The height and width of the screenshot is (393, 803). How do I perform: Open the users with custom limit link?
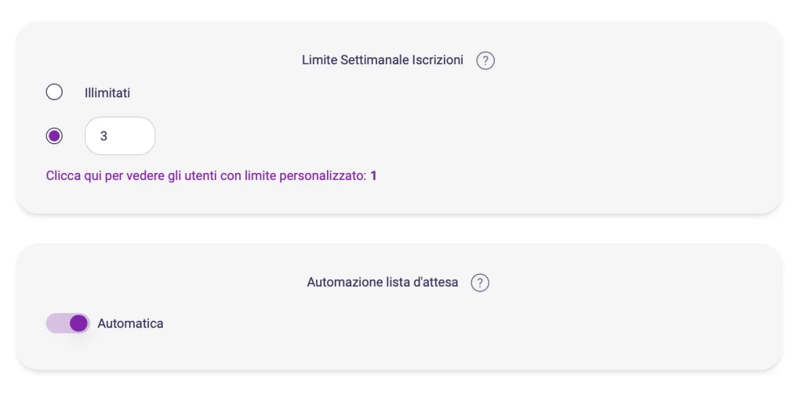click(211, 176)
